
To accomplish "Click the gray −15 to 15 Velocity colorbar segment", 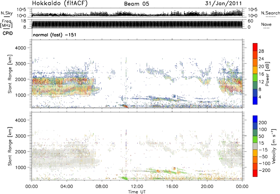I will [255, 146].
